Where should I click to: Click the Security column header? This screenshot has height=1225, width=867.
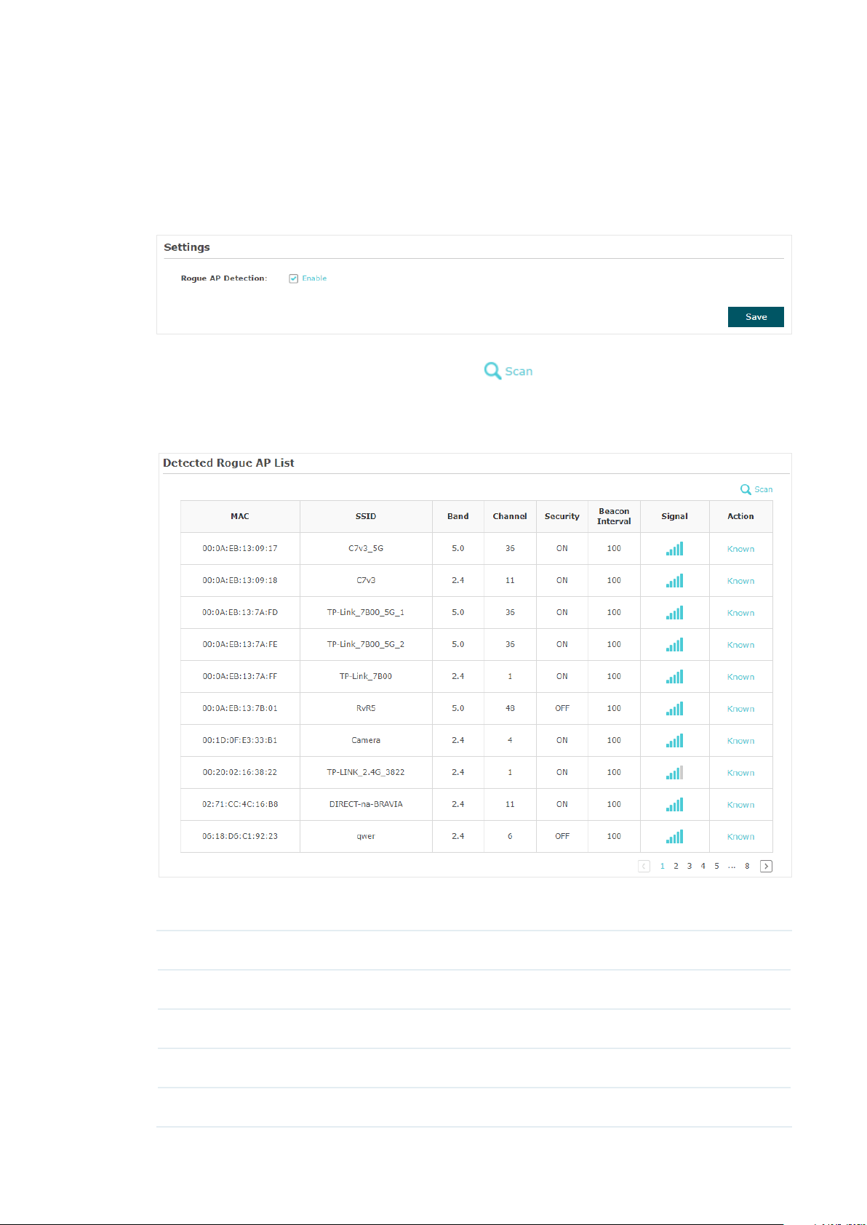pos(562,516)
